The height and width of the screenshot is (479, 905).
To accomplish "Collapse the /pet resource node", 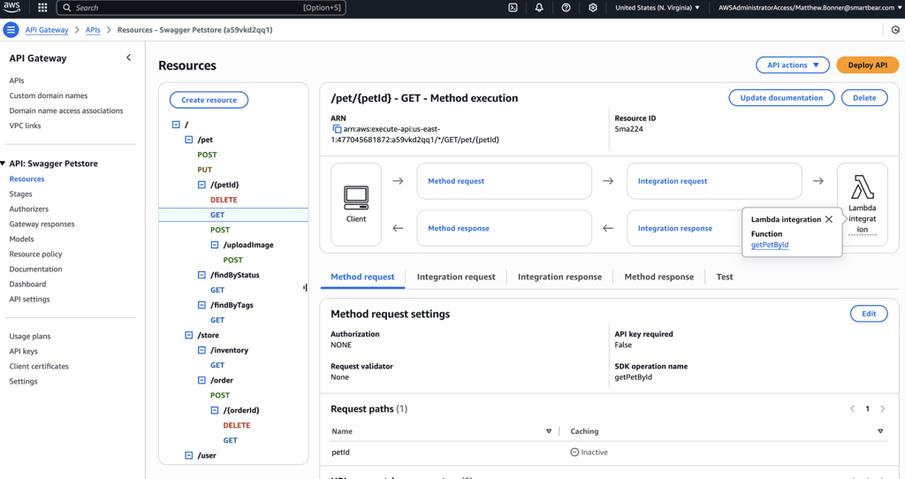I will (x=189, y=140).
